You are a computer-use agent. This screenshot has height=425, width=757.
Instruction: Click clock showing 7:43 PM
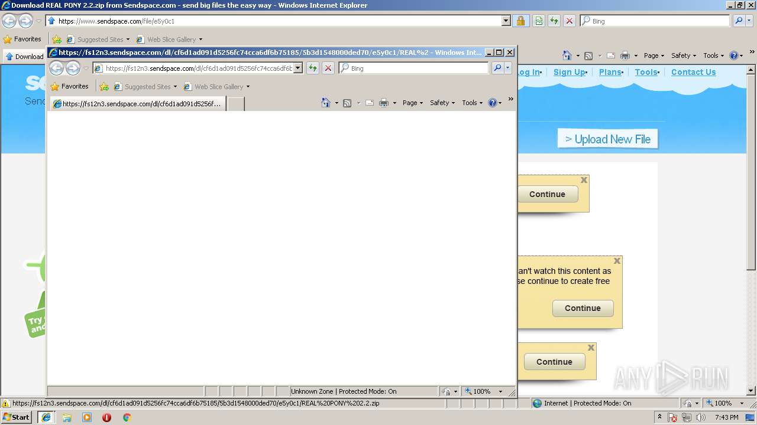[x=726, y=417]
